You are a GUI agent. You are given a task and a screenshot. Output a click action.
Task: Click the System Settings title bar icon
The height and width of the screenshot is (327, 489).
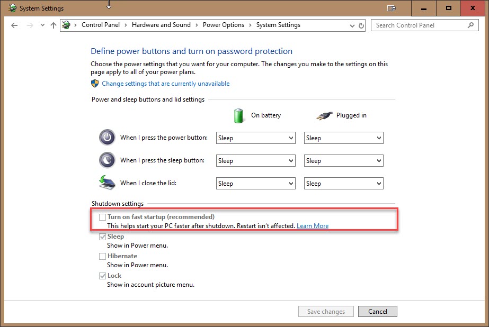pos(12,8)
